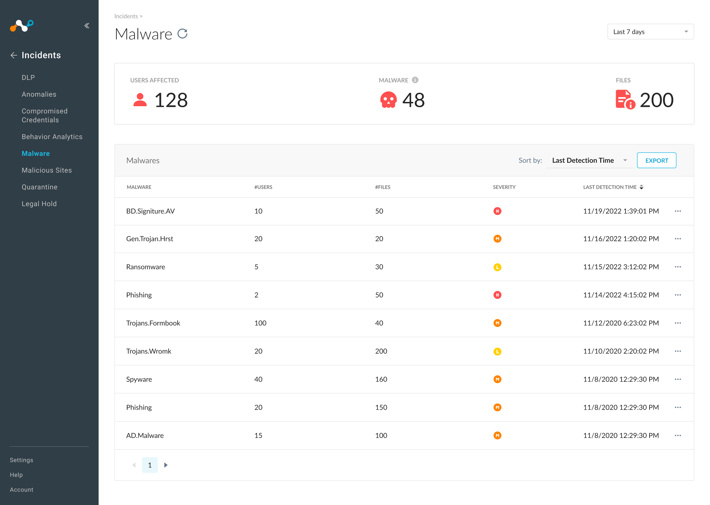This screenshot has height=505, width=710.
Task: Open more options for BD.Signiture.AV row
Action: pos(678,211)
